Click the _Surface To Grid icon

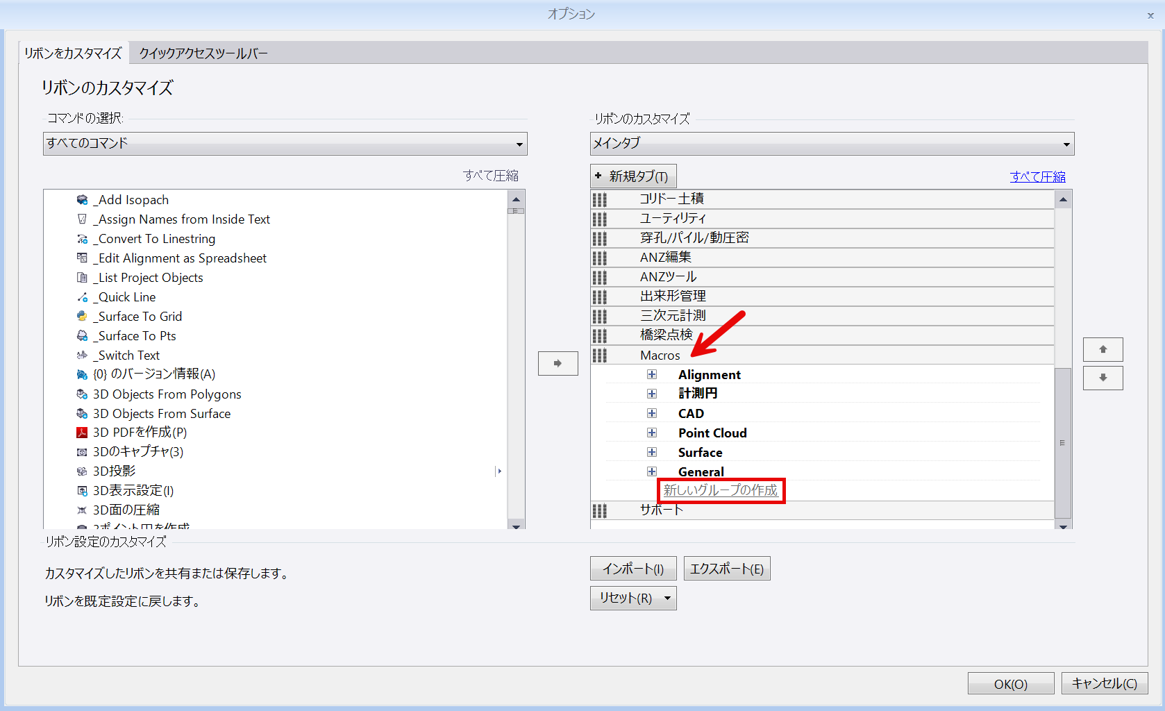82,317
